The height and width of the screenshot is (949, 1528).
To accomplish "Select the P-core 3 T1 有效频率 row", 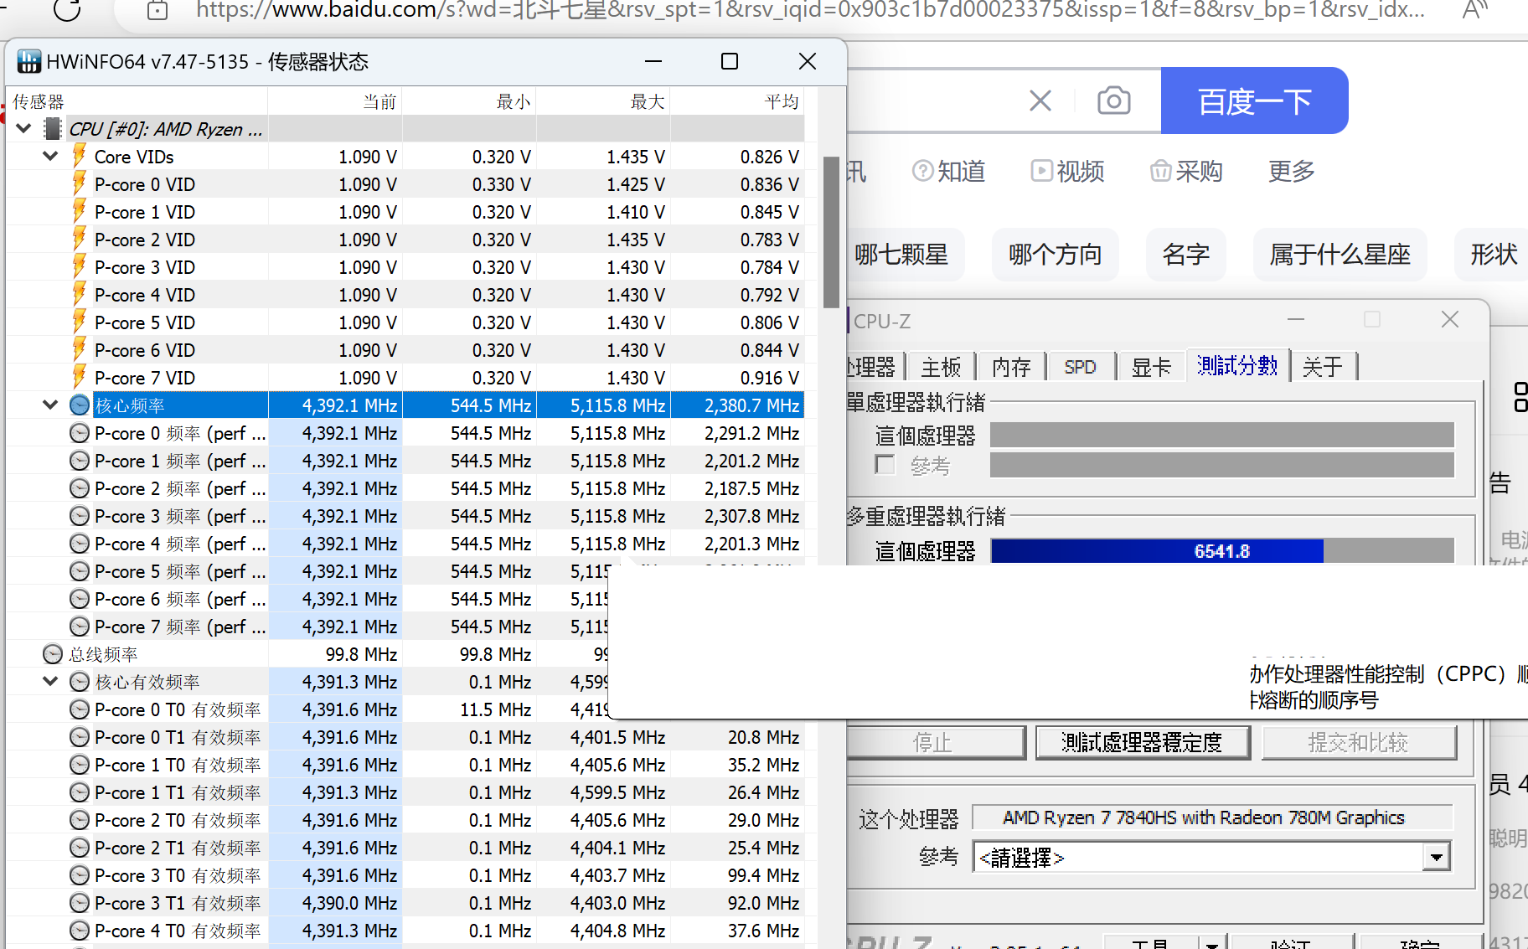I will point(406,903).
